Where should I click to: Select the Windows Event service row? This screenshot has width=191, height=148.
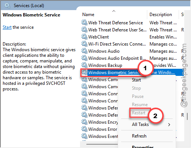click(x=99, y=136)
